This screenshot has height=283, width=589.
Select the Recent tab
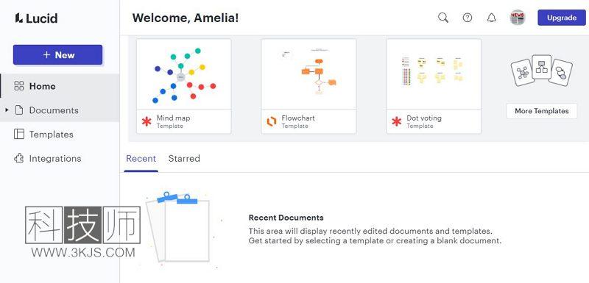pos(141,159)
